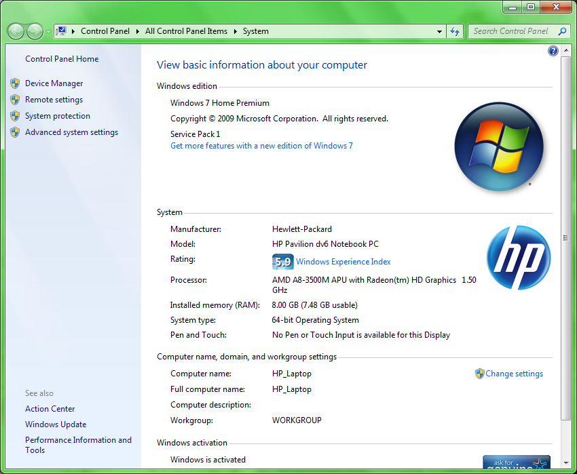Select Control Panel in the breadcrumb path

tap(105, 31)
